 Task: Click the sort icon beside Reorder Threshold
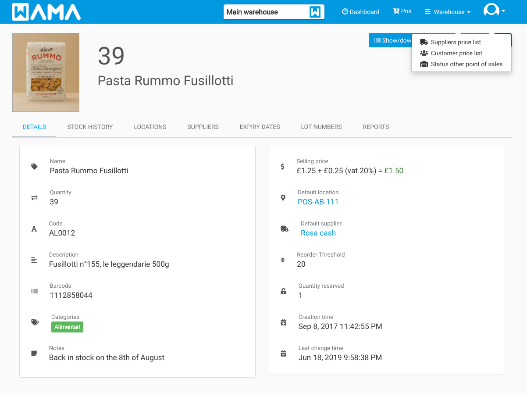[x=283, y=260]
